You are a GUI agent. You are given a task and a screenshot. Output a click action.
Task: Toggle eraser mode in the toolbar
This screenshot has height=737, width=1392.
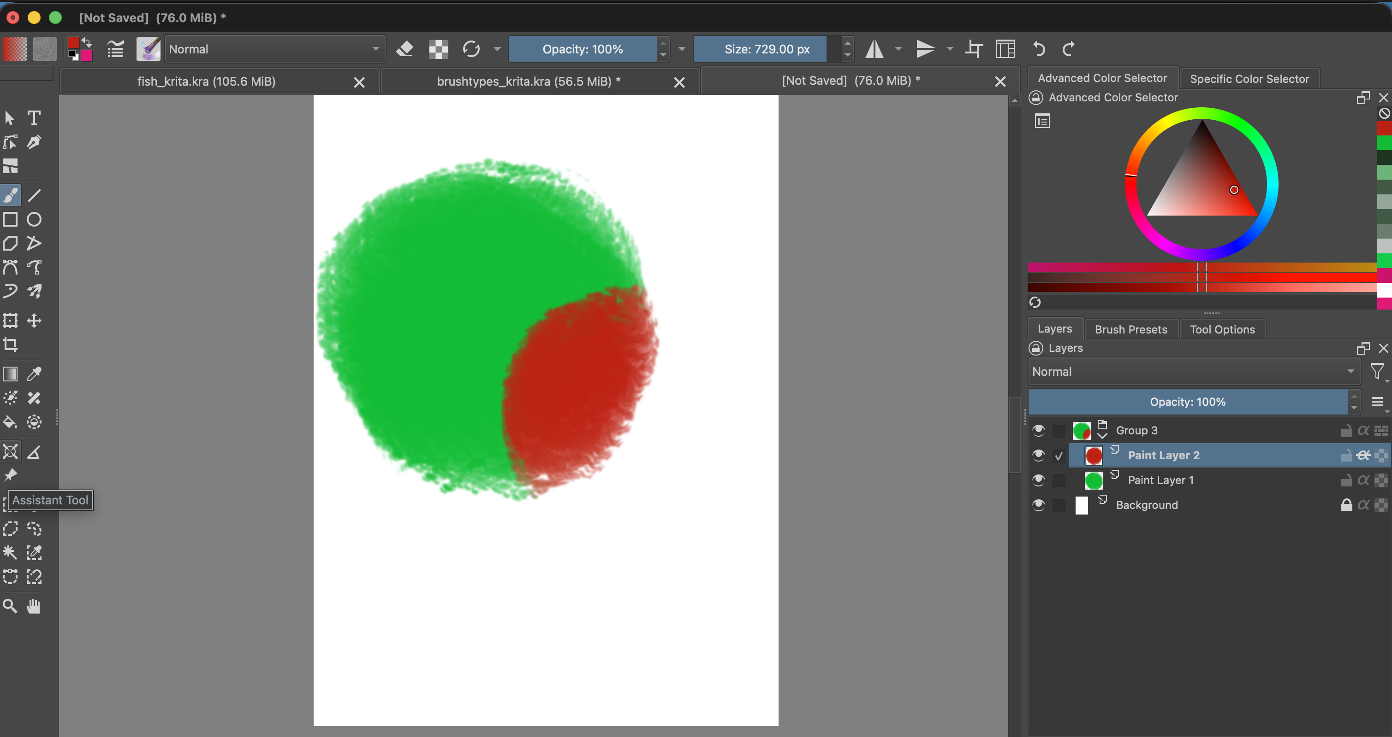[405, 49]
